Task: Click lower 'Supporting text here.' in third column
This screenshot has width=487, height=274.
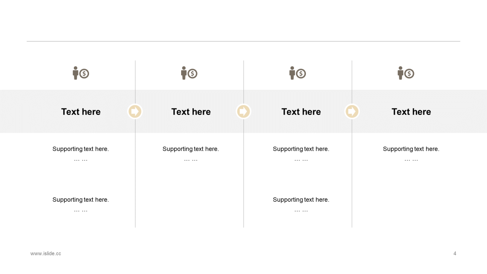Action: [301, 199]
